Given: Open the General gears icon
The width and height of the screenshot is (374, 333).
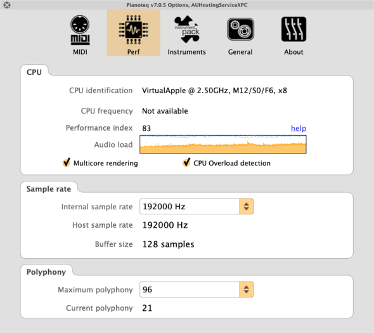Looking at the screenshot, I should [x=240, y=29].
